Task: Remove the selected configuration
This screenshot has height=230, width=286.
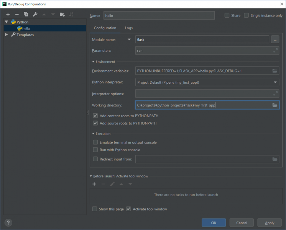Action: pos(17,14)
